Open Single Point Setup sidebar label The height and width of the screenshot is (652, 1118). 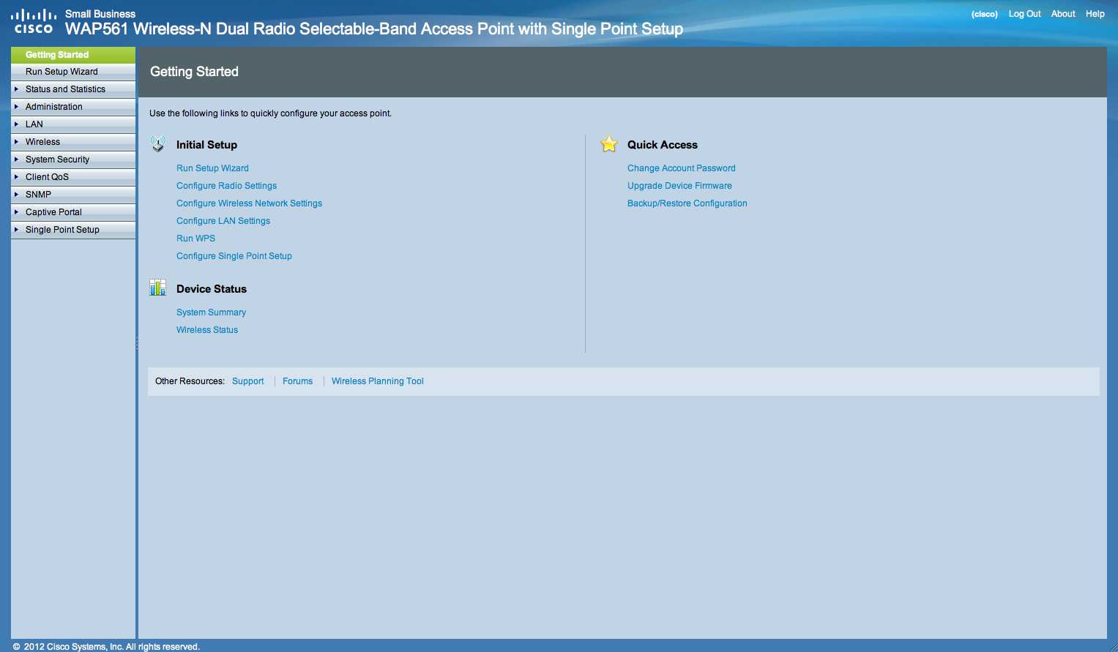pyautogui.click(x=62, y=230)
